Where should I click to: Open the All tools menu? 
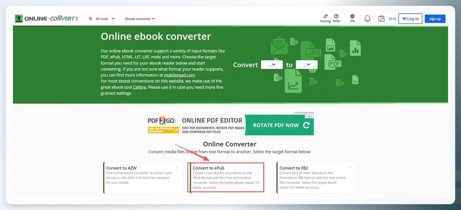pyautogui.click(x=102, y=19)
